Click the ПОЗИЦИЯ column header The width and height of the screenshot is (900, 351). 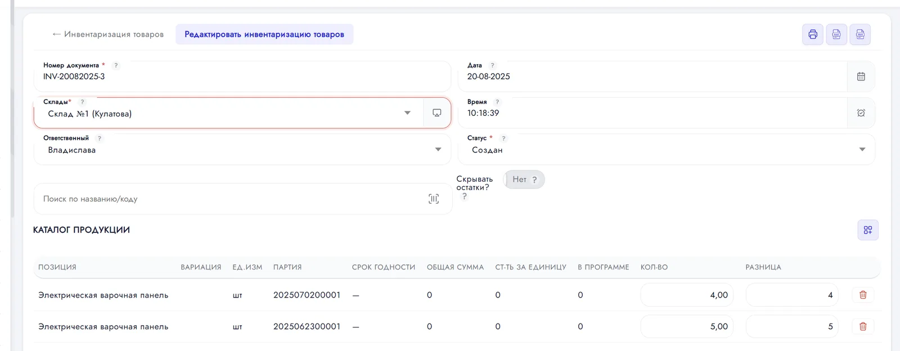tap(57, 267)
